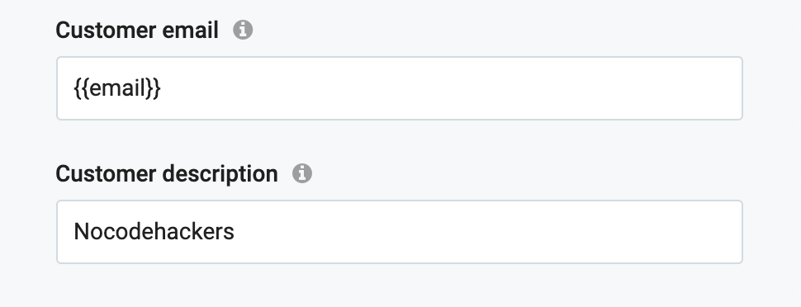
Task: Activate the textbox under Customer description heading
Action: [399, 232]
